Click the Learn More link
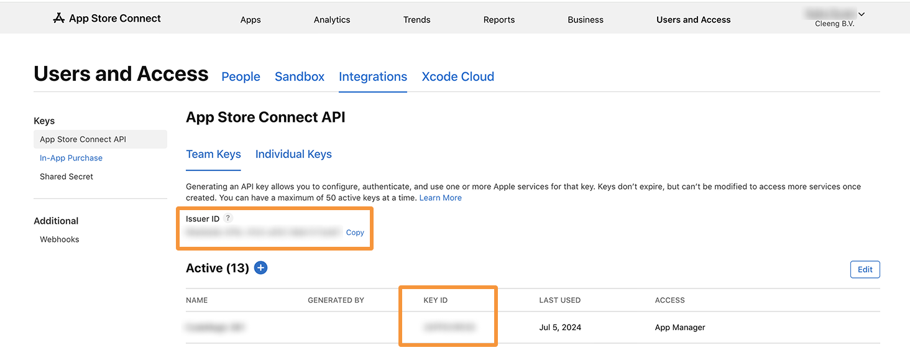This screenshot has width=910, height=350. pyautogui.click(x=441, y=198)
